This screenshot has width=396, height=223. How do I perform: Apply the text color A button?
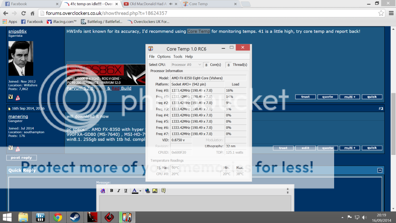tap(135, 191)
